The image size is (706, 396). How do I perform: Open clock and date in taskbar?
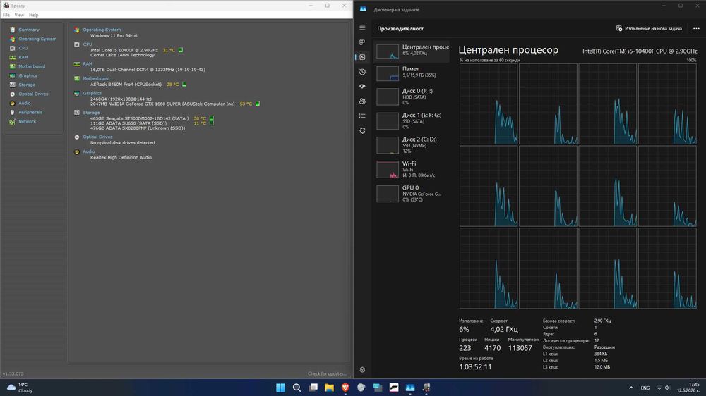click(x=688, y=388)
